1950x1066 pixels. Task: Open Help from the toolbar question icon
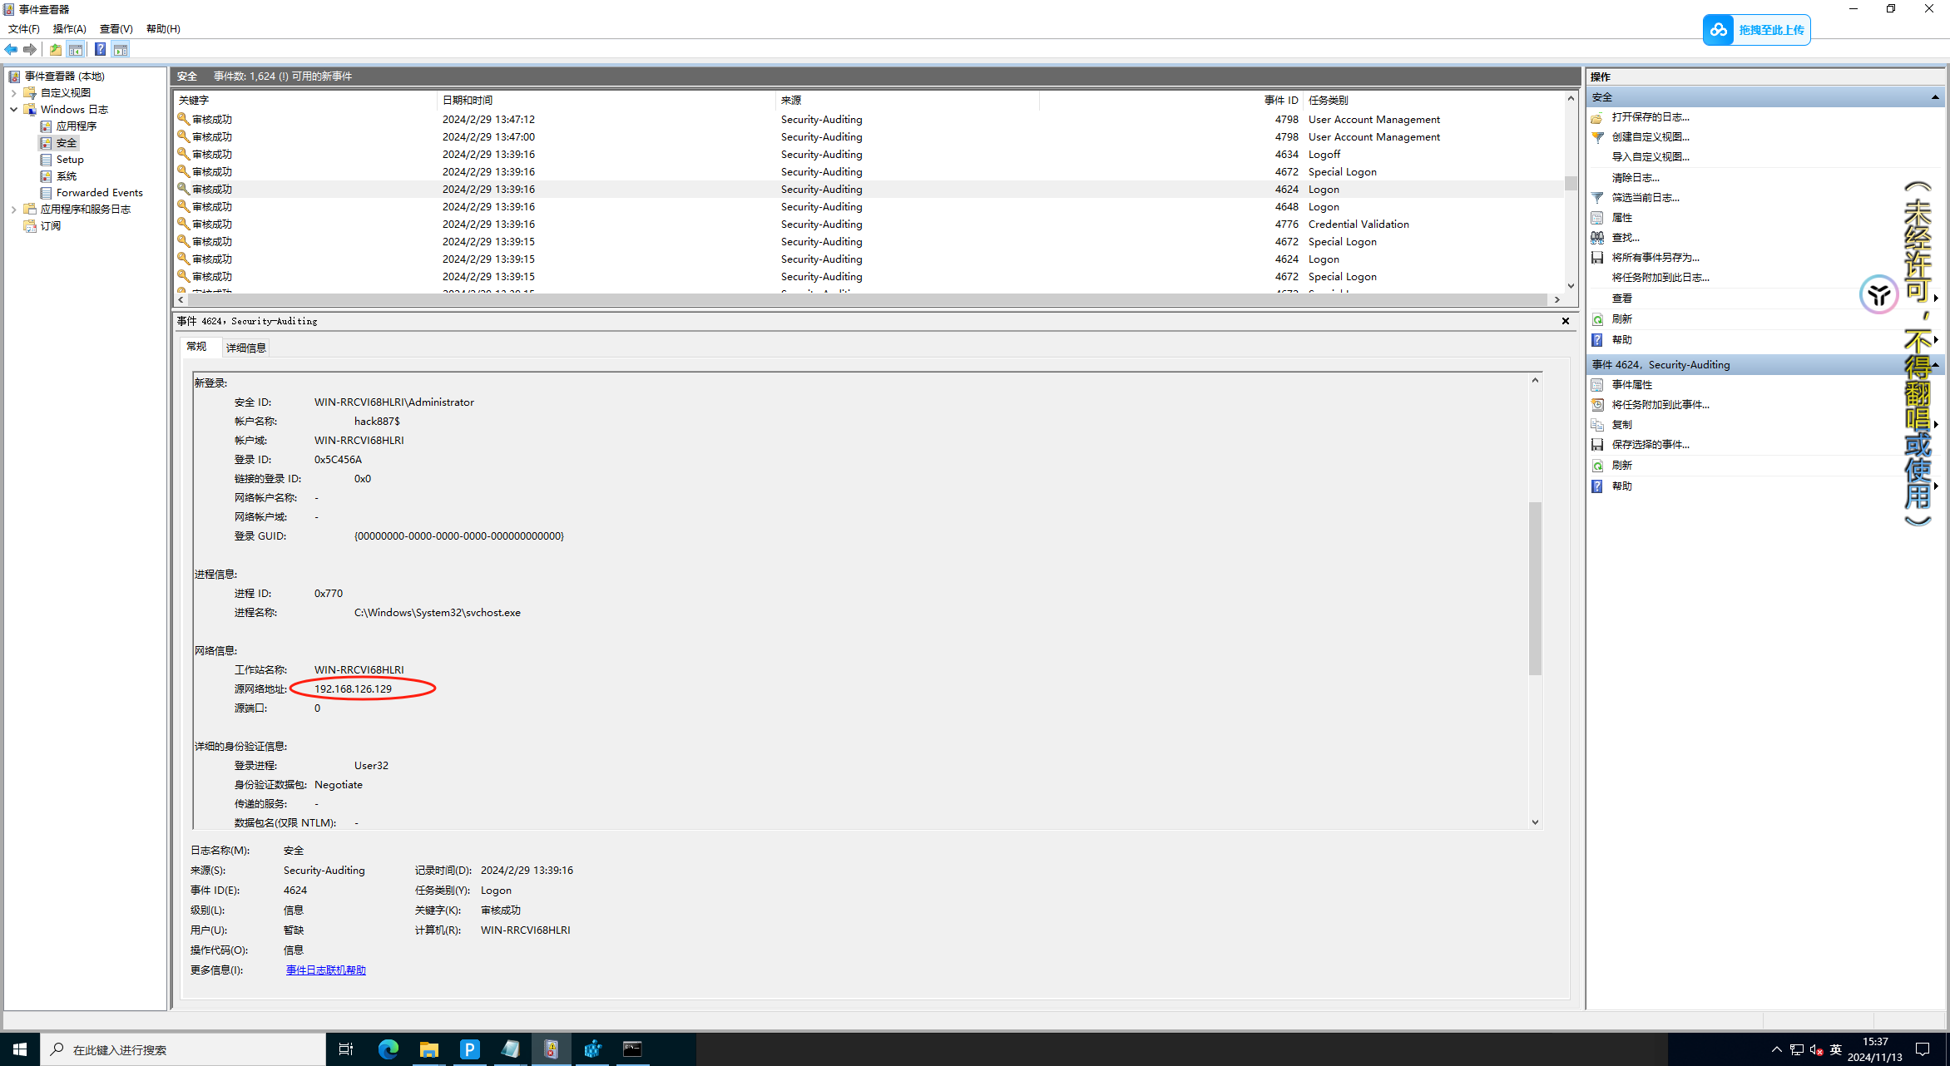[x=100, y=50]
